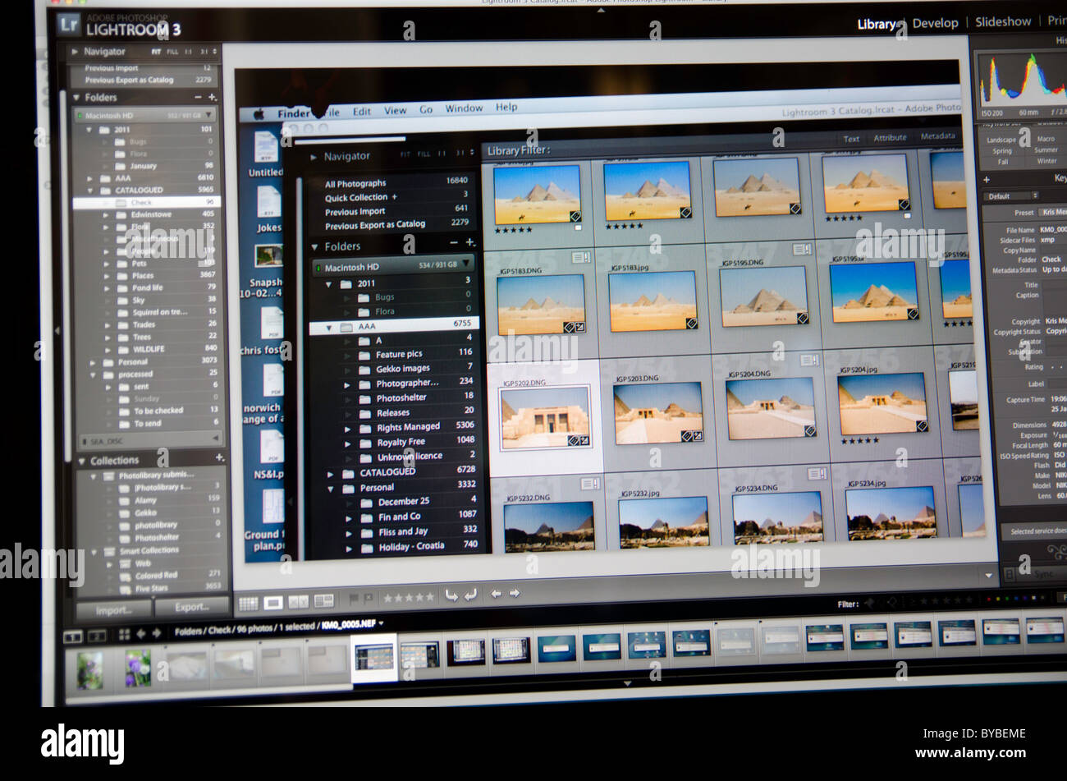
Task: Flag photo as rejected in toolbar
Action: click(x=369, y=599)
